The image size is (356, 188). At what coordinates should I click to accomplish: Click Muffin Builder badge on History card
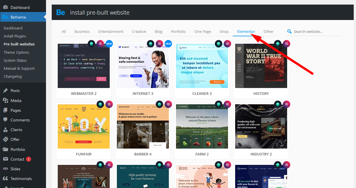tap(278, 44)
